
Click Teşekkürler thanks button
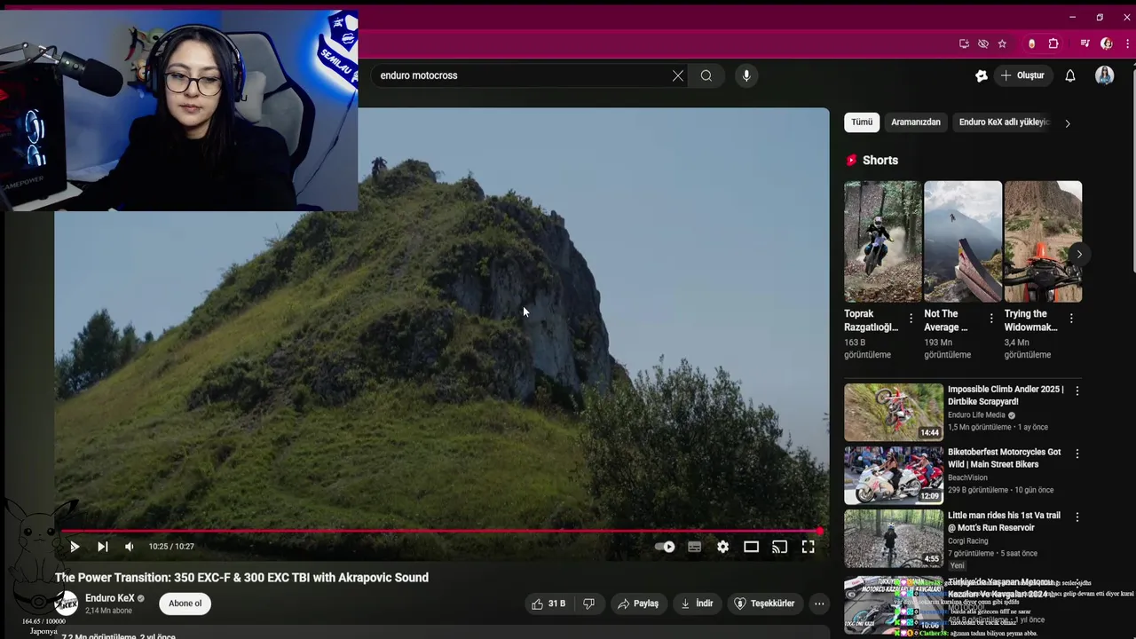pos(764,603)
